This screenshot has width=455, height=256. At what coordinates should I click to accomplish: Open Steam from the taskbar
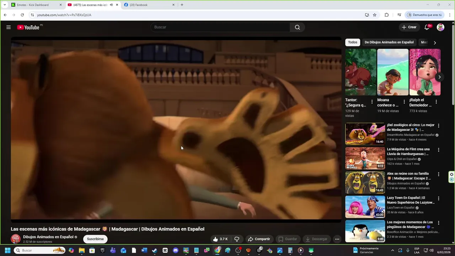coord(155,250)
